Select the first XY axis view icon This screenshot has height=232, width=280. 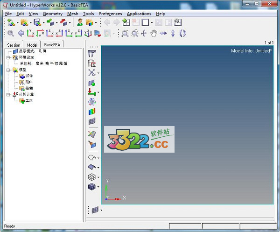[x=30, y=33]
